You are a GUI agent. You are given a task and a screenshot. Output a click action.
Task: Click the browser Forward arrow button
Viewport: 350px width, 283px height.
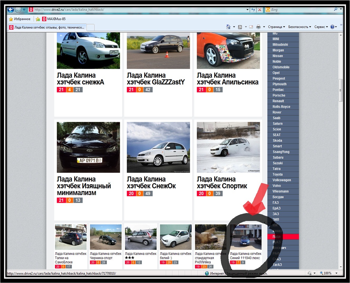[18, 10]
